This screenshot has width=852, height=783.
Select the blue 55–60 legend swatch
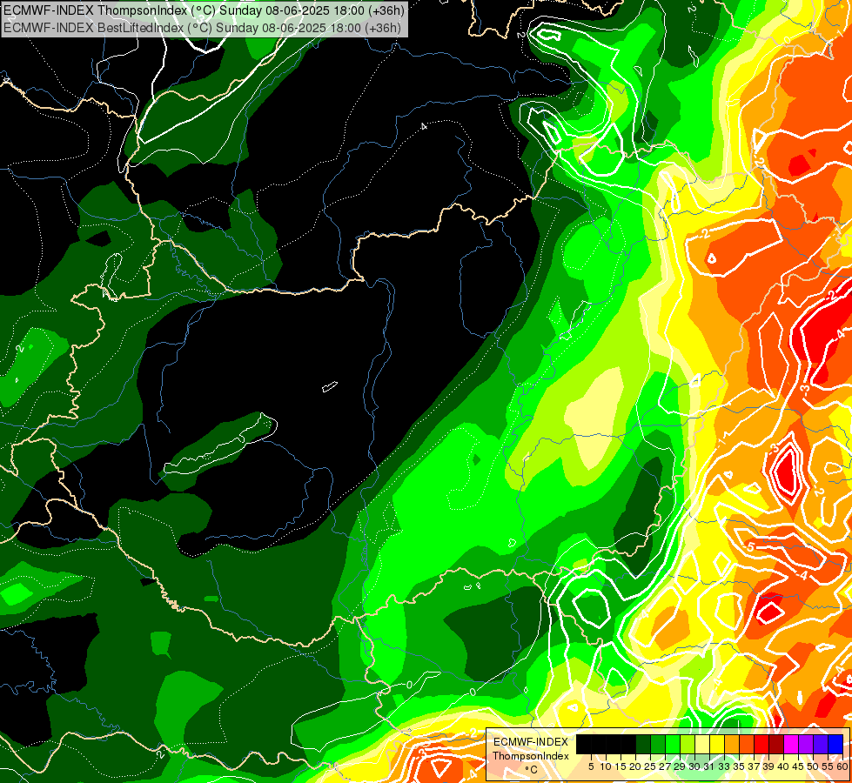coord(835,745)
